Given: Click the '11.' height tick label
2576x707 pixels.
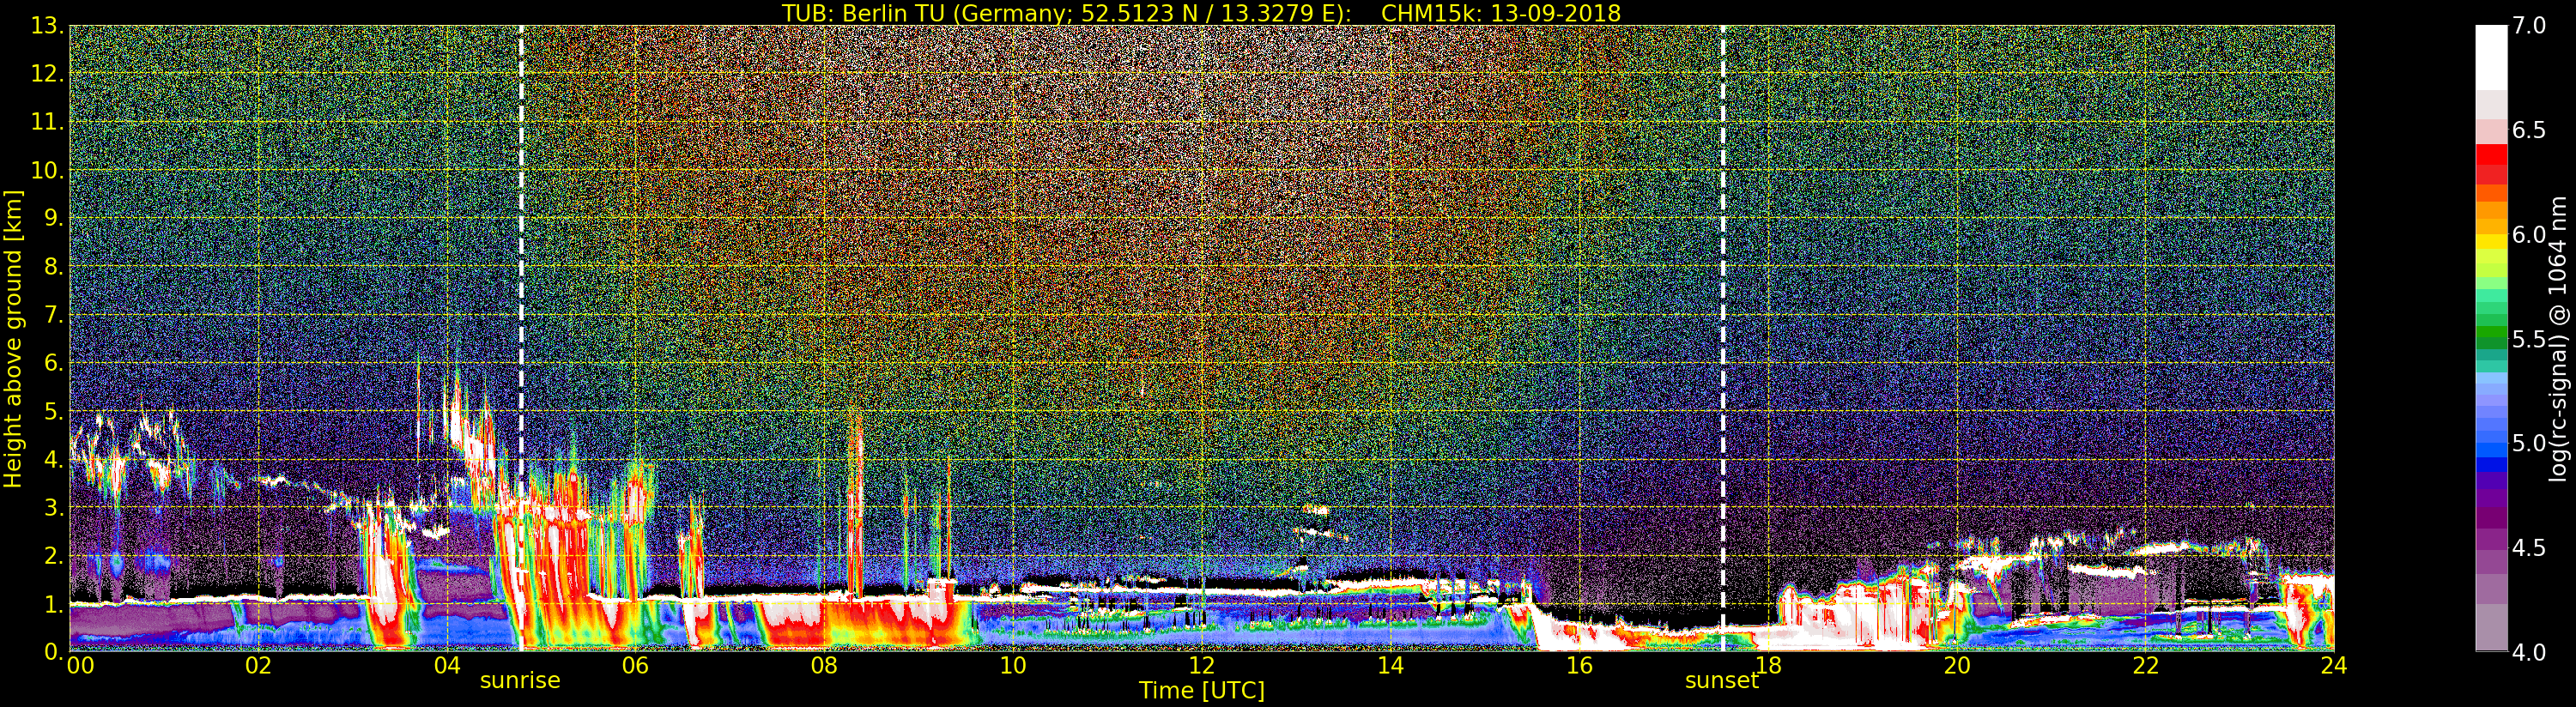Looking at the screenshot, I should click(48, 123).
